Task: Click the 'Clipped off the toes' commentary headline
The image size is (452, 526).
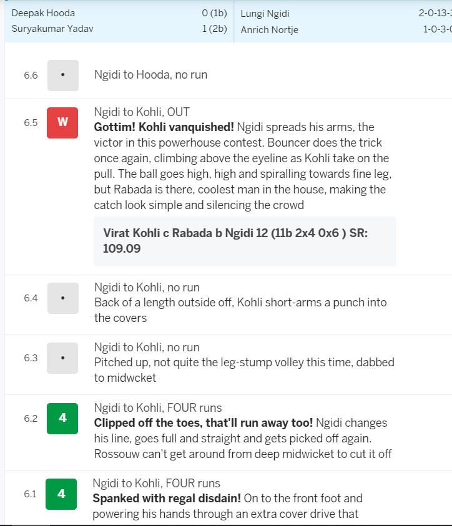Action: 203,423
